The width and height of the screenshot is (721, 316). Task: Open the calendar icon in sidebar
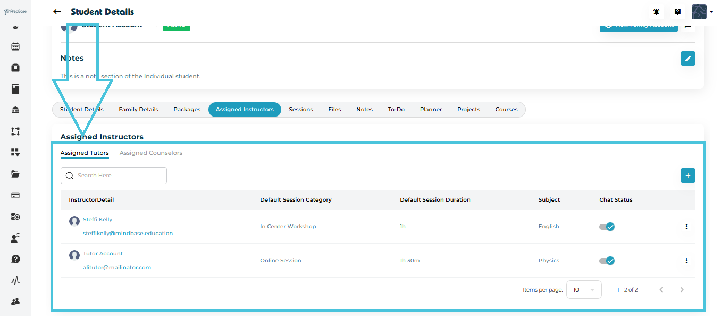(15, 46)
